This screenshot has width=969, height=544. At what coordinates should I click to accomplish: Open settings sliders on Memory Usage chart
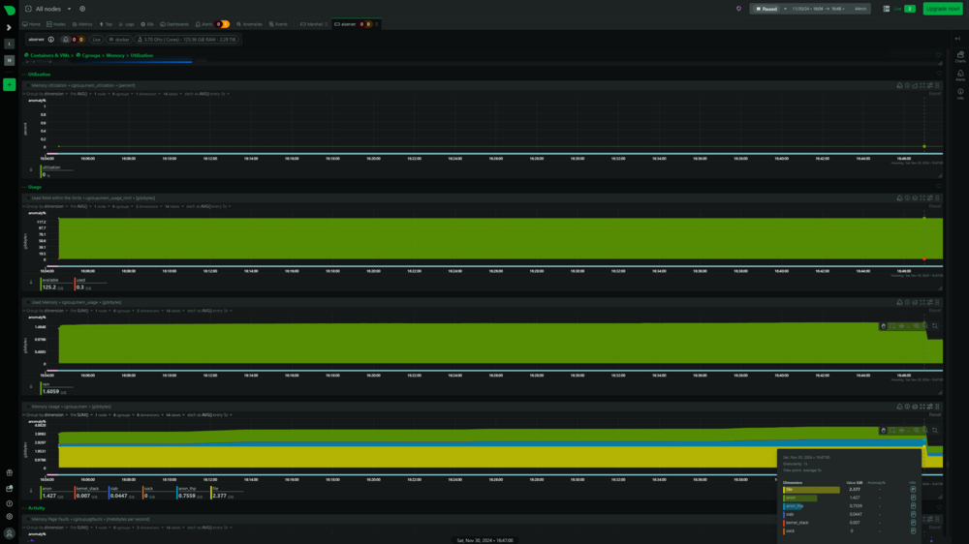pyautogui.click(x=930, y=407)
